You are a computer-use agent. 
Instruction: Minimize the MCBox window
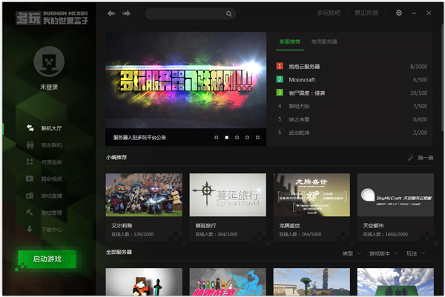[414, 13]
